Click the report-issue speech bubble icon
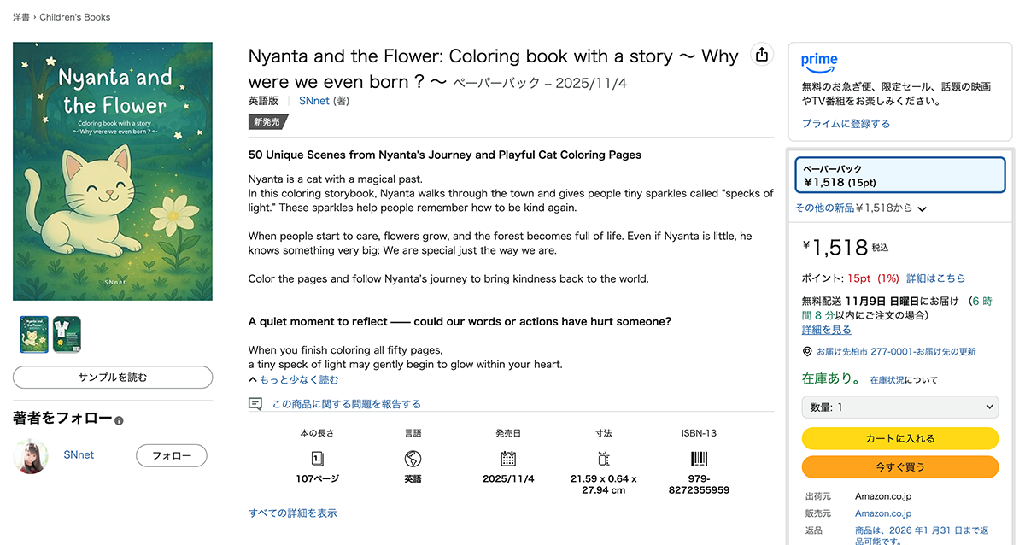The width and height of the screenshot is (1025, 545). (255, 404)
